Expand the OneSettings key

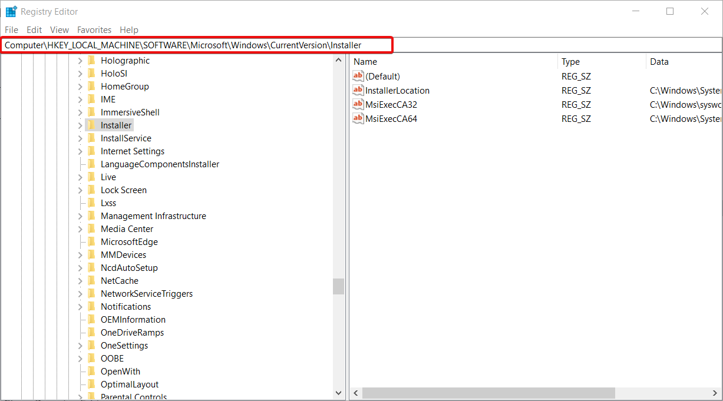[x=80, y=345]
